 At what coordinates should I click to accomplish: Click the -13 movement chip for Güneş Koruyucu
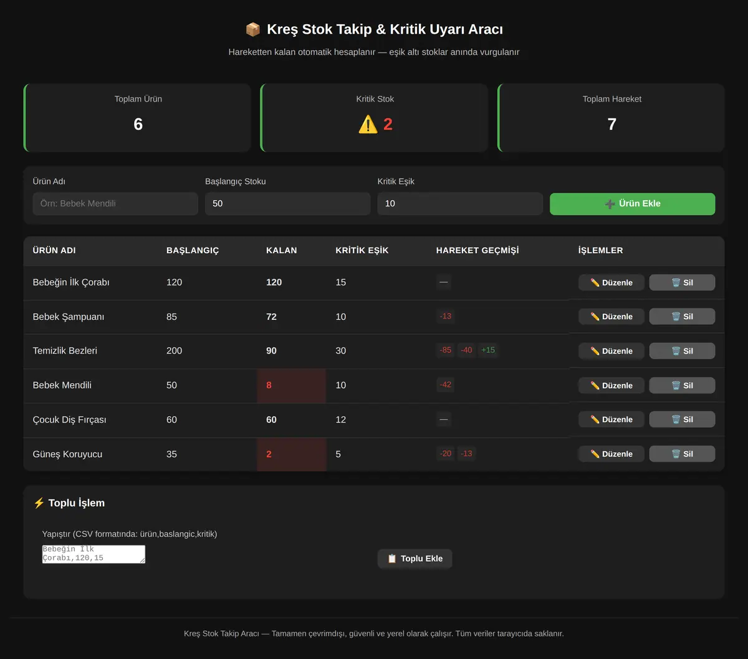pyautogui.click(x=466, y=454)
